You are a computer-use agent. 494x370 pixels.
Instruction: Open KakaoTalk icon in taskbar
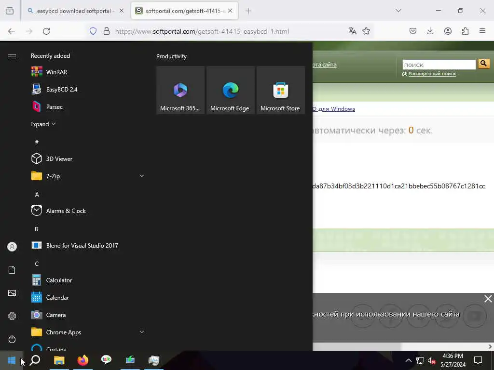106,360
